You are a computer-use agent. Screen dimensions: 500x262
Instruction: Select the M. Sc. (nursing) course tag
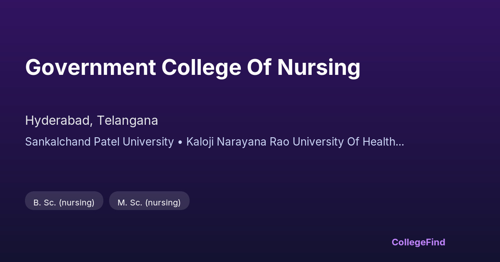tap(149, 203)
